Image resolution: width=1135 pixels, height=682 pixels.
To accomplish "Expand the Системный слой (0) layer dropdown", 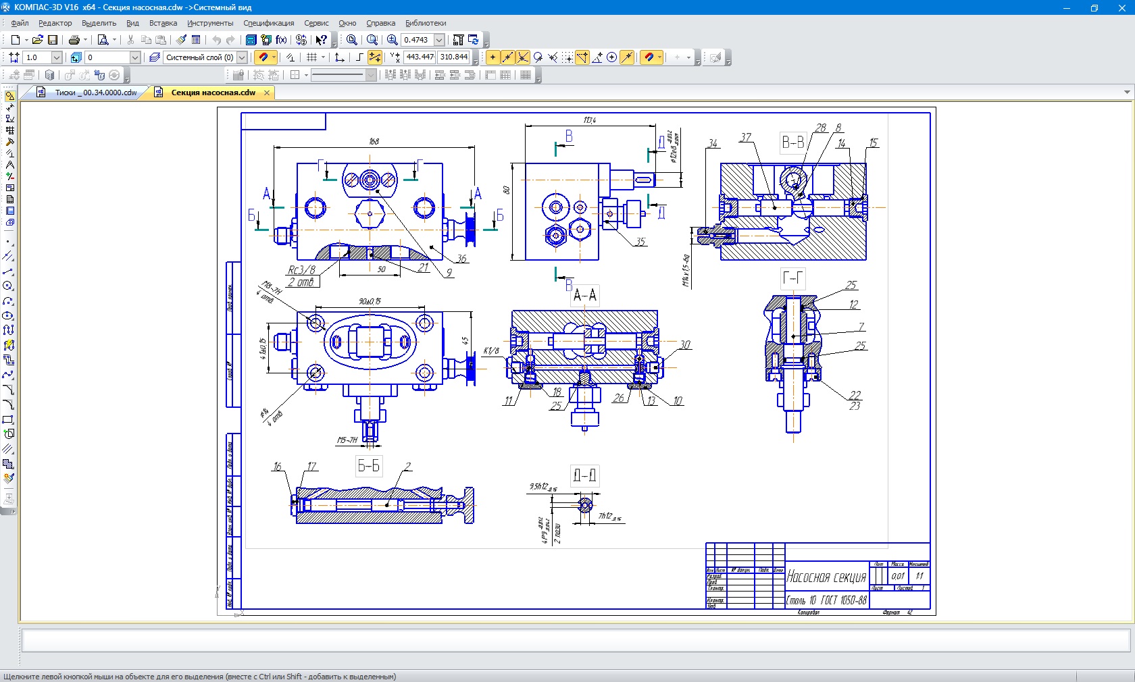I will pyautogui.click(x=242, y=57).
